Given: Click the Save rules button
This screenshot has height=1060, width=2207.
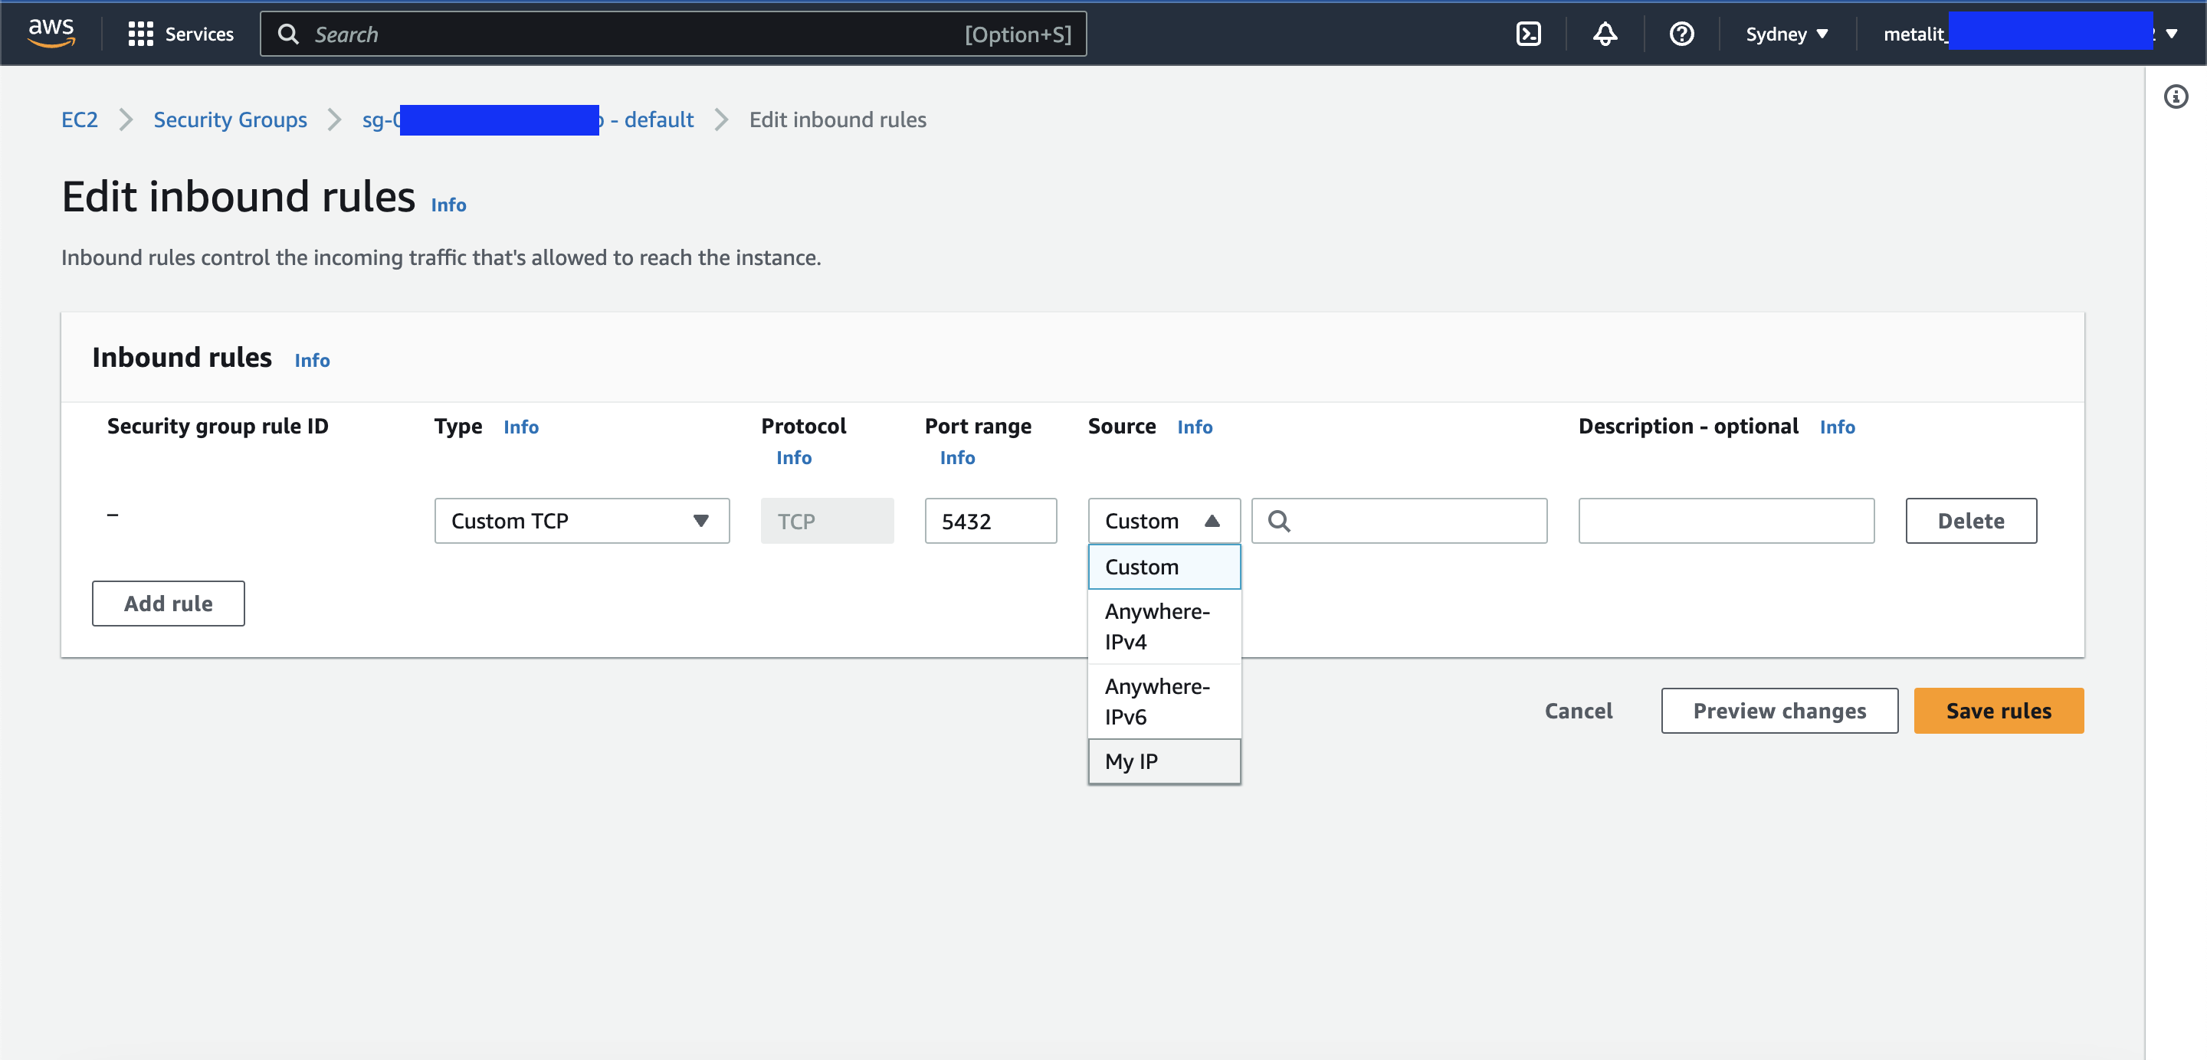Looking at the screenshot, I should click(x=1998, y=710).
